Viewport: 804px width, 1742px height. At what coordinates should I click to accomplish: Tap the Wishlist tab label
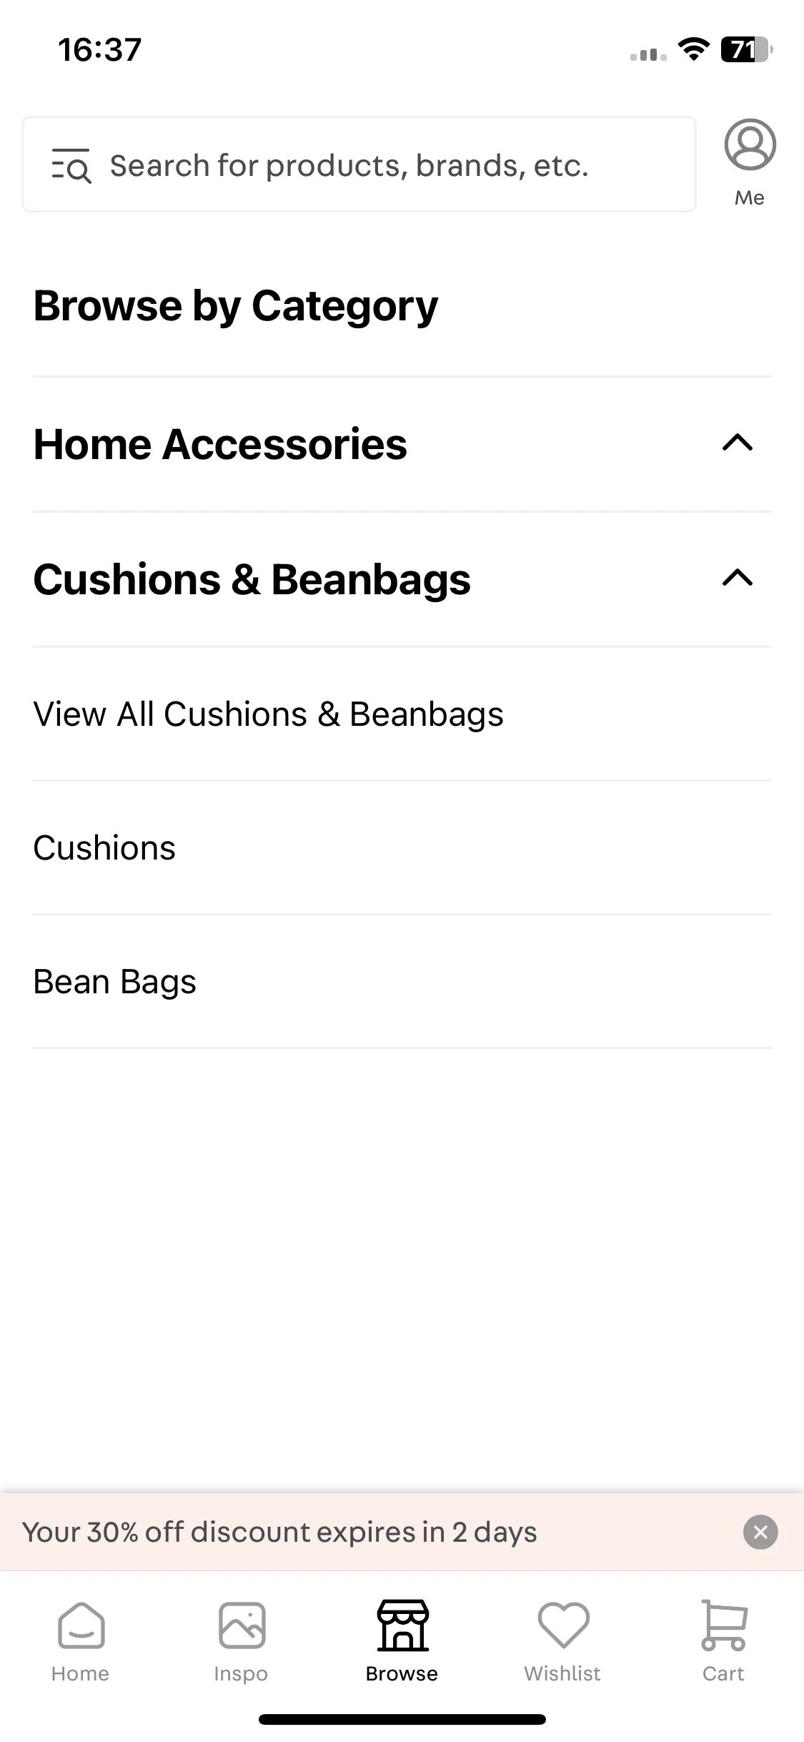pyautogui.click(x=562, y=1674)
